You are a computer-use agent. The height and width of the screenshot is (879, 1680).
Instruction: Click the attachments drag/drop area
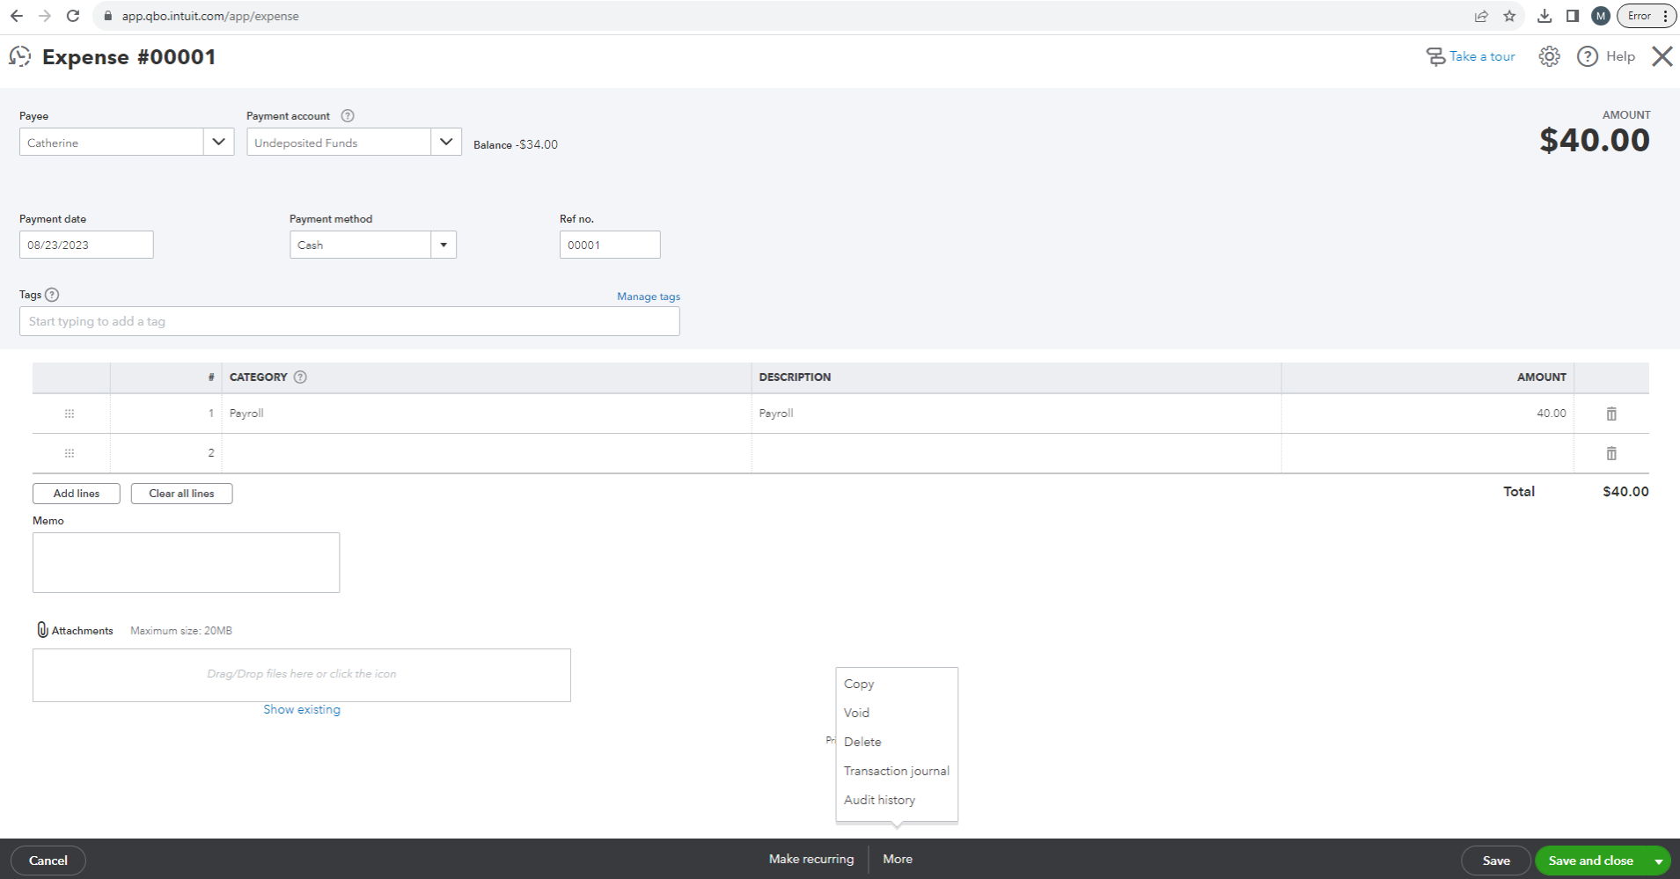click(302, 675)
